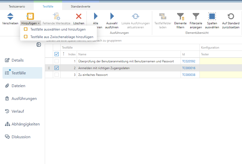Image resolution: width=242 pixels, height=164 pixels.
Task: Switch to the Testszenario tab
Action: click(17, 7)
